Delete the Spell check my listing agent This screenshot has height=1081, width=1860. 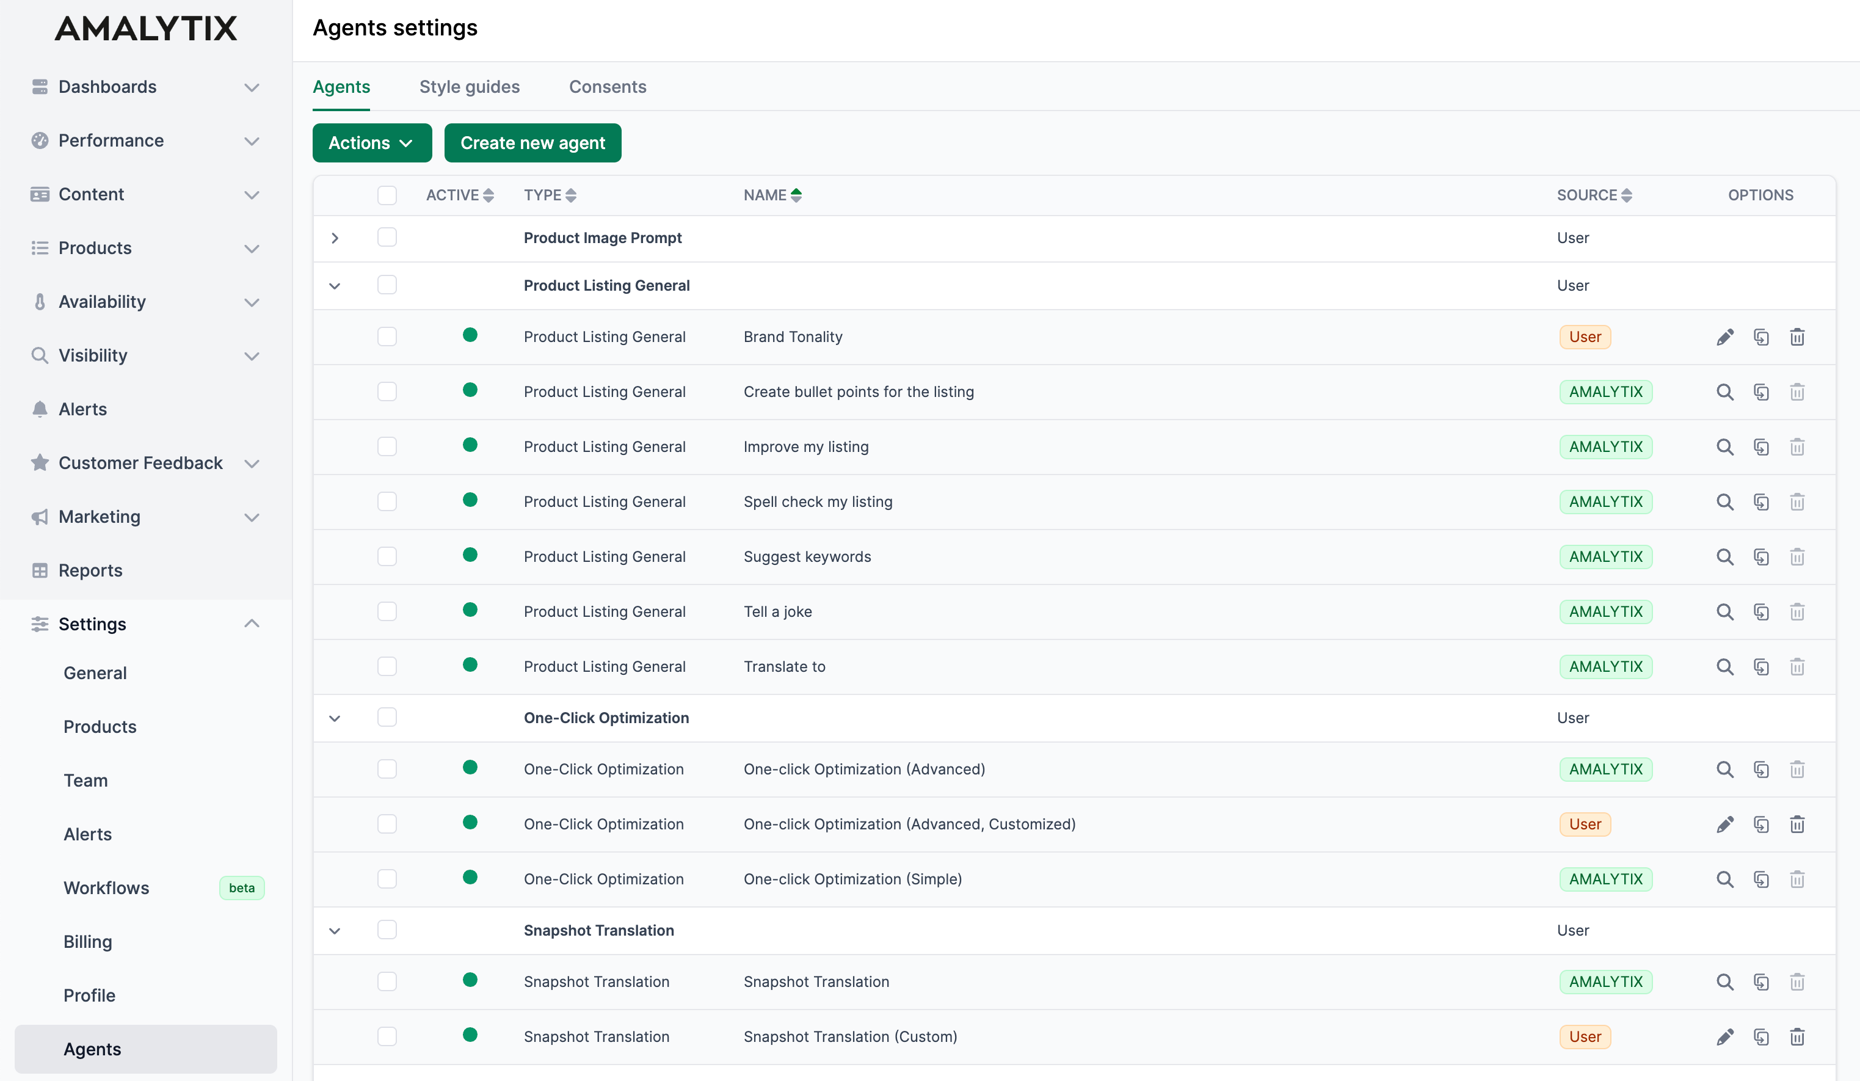click(1796, 501)
